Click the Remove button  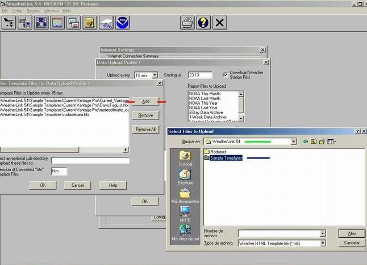pyautogui.click(x=145, y=116)
